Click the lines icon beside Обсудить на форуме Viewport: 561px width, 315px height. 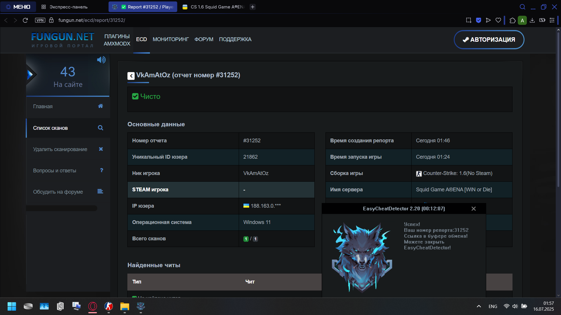click(x=100, y=191)
